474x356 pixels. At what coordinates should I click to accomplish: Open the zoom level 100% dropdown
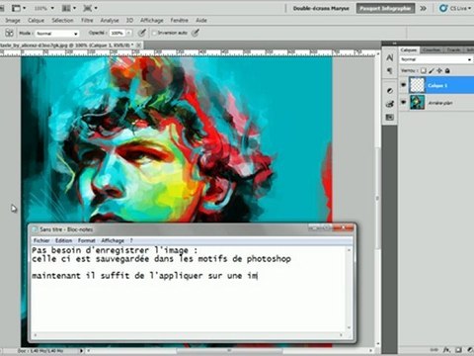click(44, 8)
